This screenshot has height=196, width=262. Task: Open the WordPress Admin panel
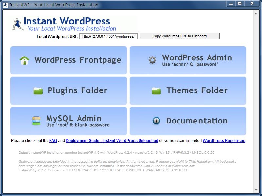point(188,60)
